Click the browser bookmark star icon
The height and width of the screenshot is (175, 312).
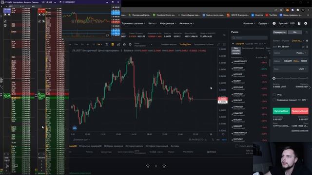pos(281,10)
